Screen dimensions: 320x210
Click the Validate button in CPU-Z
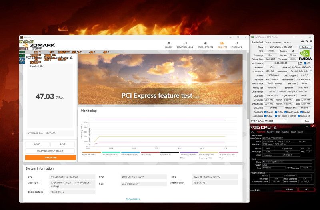point(289,189)
